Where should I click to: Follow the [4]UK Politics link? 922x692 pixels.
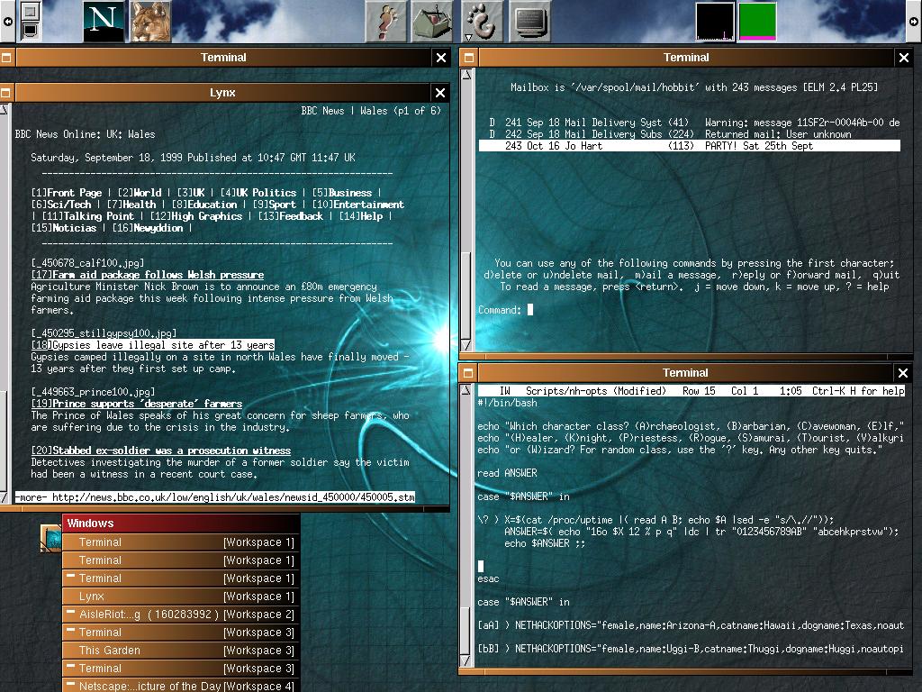point(258,193)
